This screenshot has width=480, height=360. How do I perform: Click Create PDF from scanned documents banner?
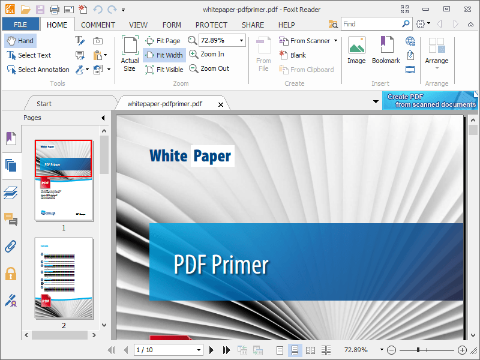tap(430, 100)
